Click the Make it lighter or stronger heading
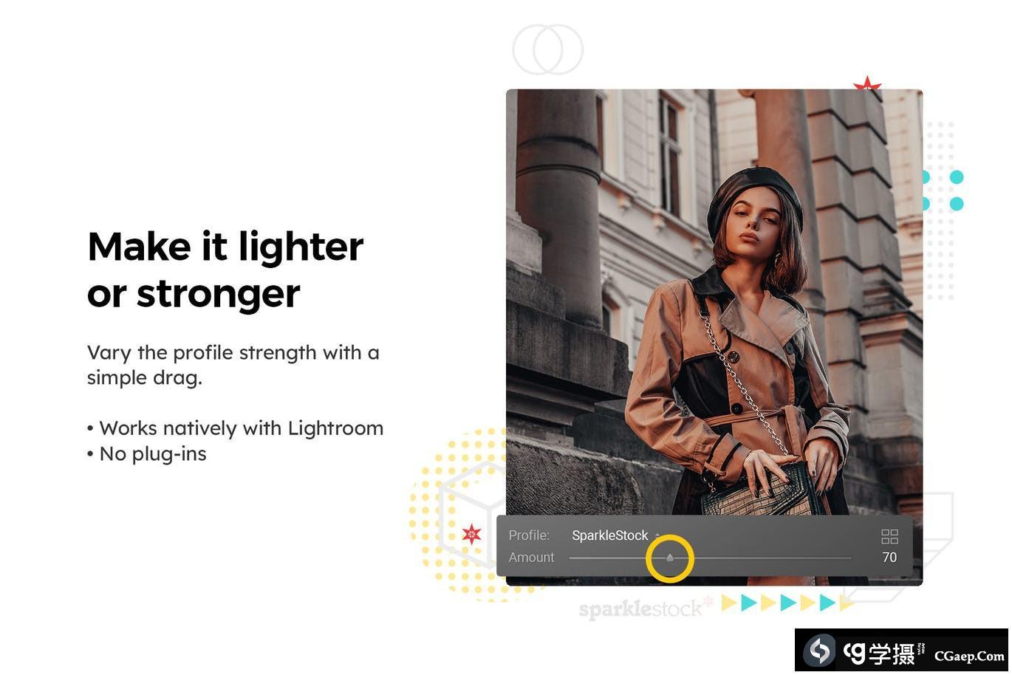Image resolution: width=1012 pixels, height=675 pixels. [x=227, y=270]
